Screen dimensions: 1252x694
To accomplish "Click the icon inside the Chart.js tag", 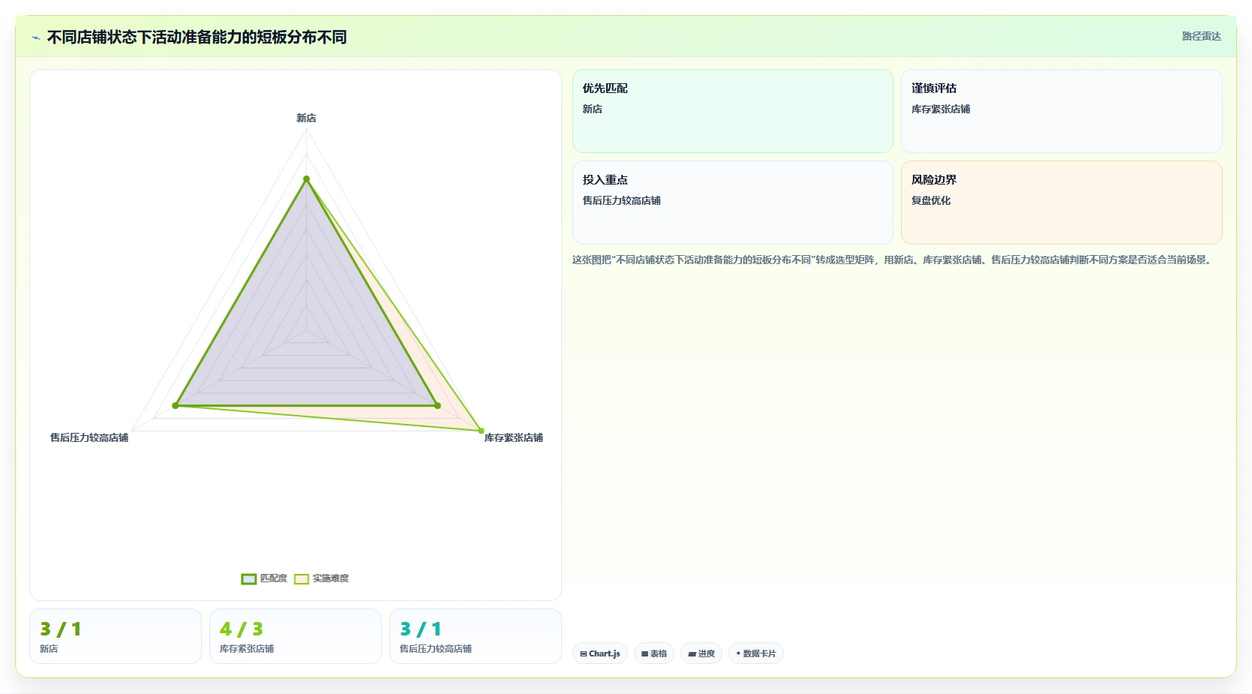I will (584, 654).
